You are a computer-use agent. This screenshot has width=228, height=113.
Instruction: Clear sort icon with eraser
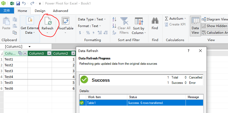click(114, 33)
